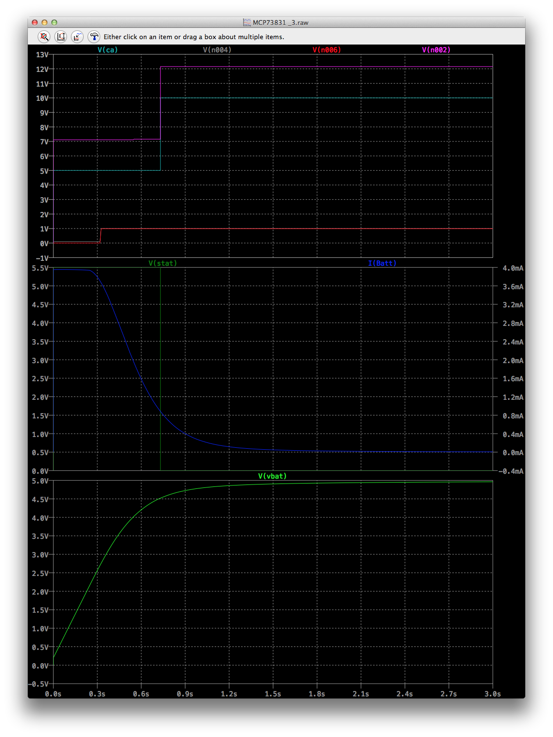The width and height of the screenshot is (553, 737).
Task: Click the zoom magnifier toolbar icon
Action: [44, 37]
